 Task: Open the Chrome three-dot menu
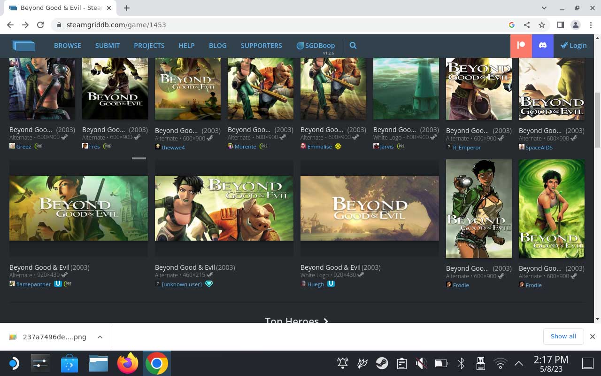(590, 25)
